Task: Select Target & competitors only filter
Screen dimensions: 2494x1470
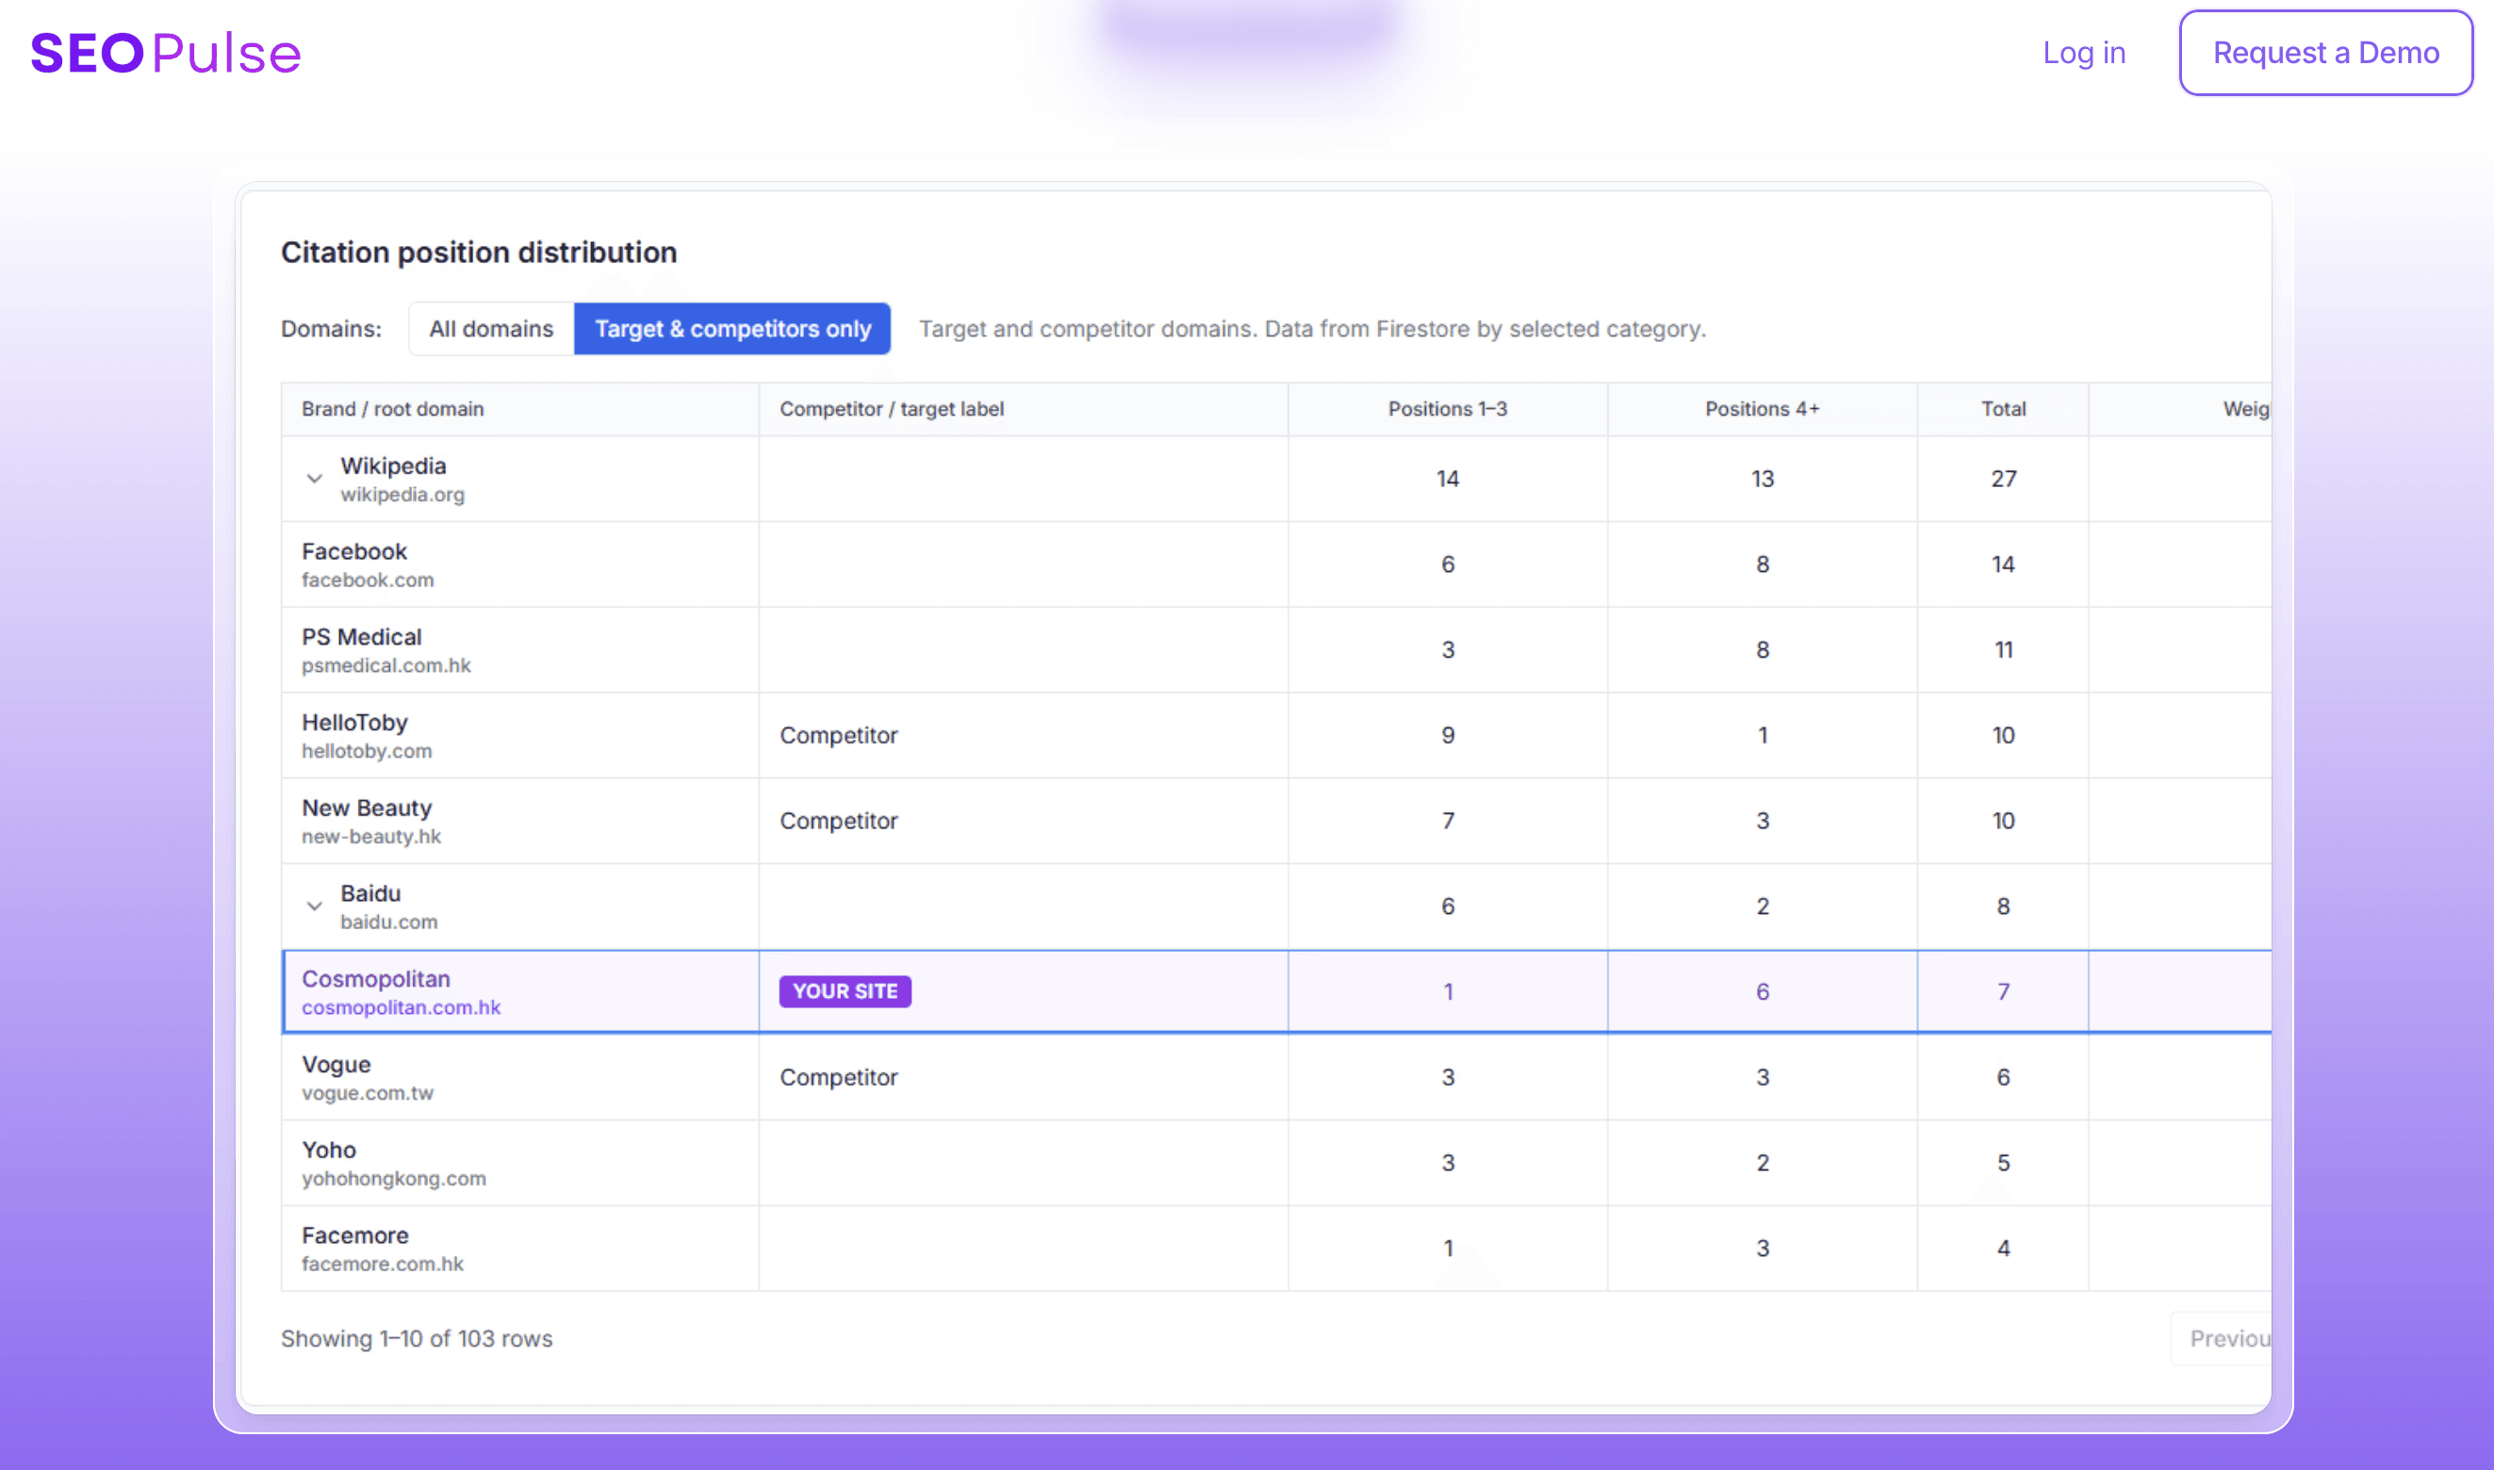Action: click(732, 329)
